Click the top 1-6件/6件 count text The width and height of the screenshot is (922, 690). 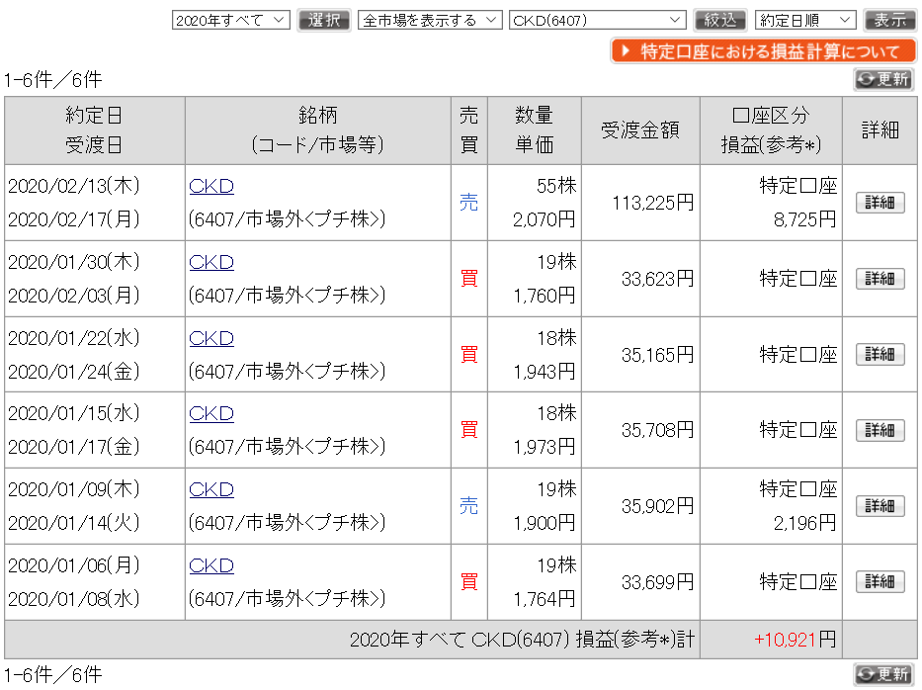click(53, 79)
